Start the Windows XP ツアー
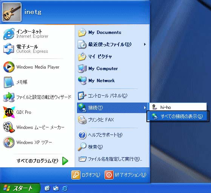This screenshot has height=193, width=211. tap(37, 142)
